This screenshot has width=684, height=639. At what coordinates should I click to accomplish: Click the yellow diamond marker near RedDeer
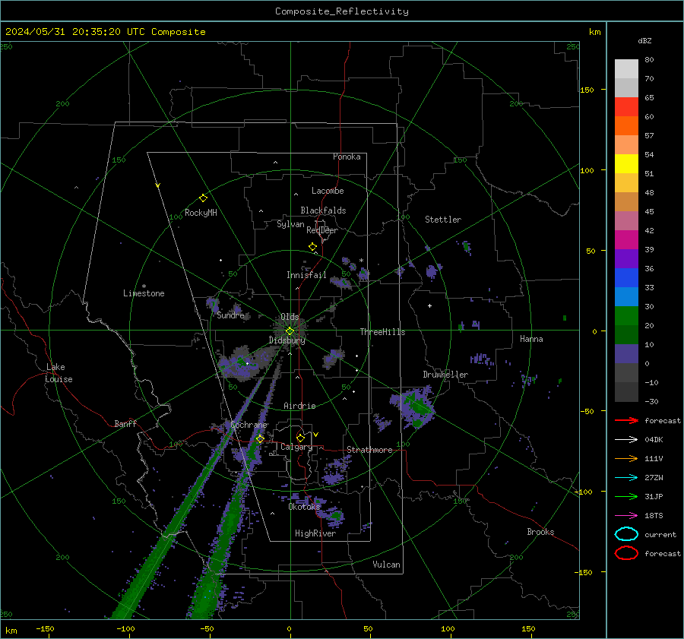pos(312,247)
